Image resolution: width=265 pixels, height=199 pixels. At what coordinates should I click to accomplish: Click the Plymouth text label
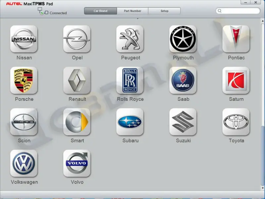pyautogui.click(x=183, y=58)
